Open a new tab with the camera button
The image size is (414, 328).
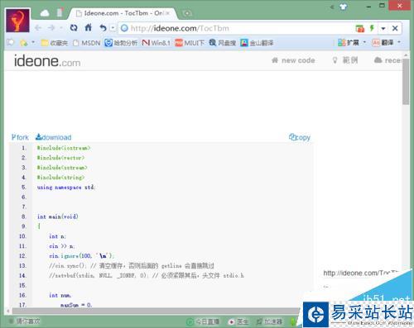point(187,13)
